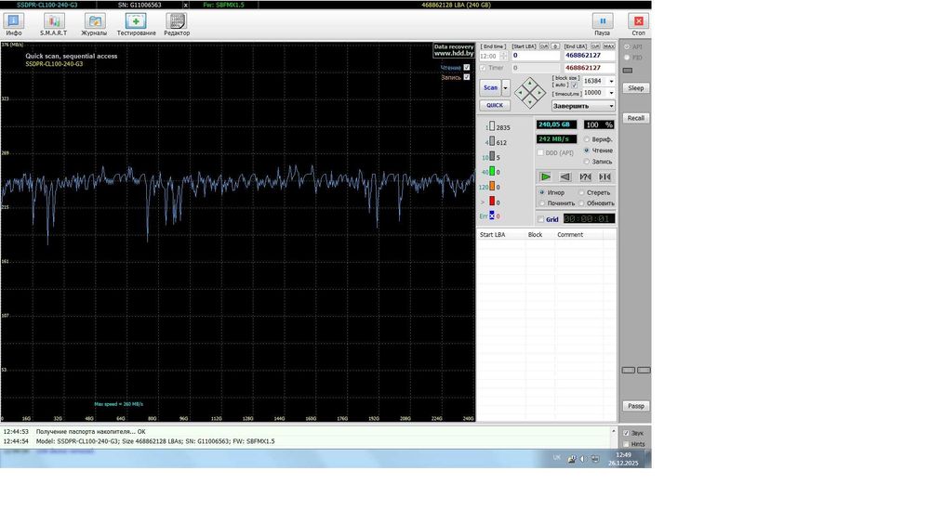Screen dimensions: 930x523
Task: Click the CUR button next to End LBA
Action: pos(595,46)
